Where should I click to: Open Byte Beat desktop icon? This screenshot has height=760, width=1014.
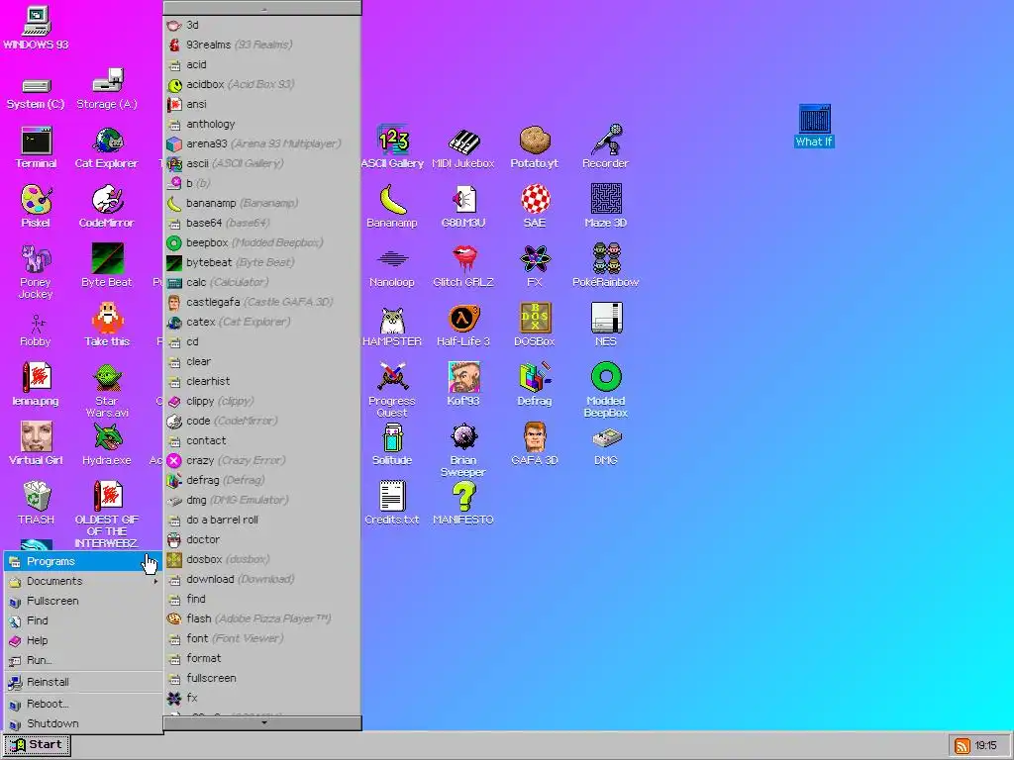point(107,265)
